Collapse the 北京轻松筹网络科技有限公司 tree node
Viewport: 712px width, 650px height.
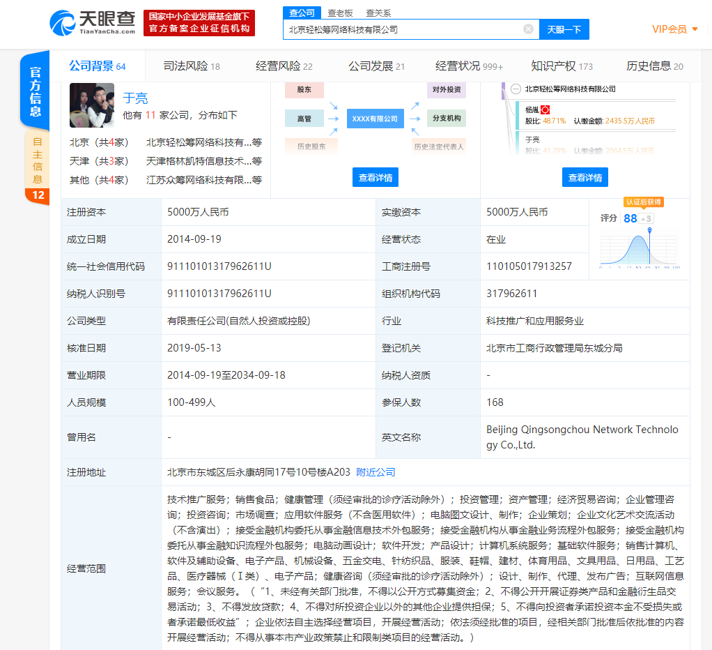(x=516, y=89)
